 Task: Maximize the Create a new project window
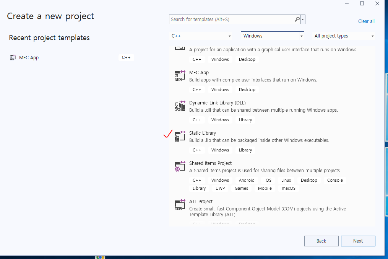(362, 3)
